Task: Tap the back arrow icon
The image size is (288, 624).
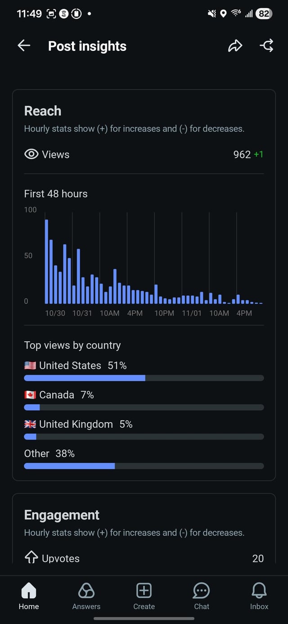Action: click(x=24, y=45)
